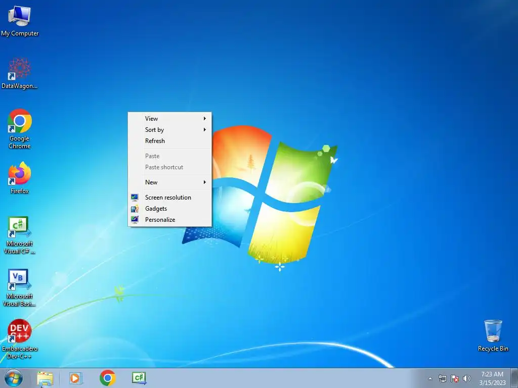Expand the Sort by submenu

click(170, 130)
